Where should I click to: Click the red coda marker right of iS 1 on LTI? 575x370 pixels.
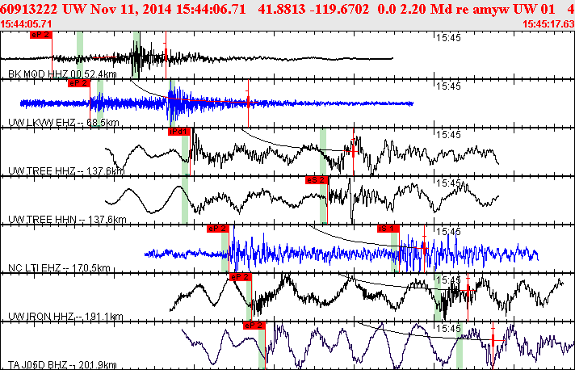click(x=424, y=249)
